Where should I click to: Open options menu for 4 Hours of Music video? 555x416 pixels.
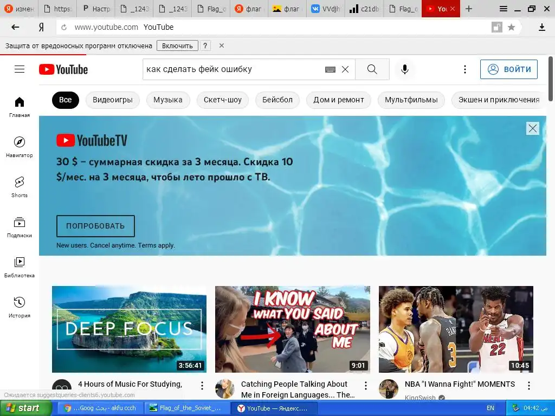pos(202,386)
